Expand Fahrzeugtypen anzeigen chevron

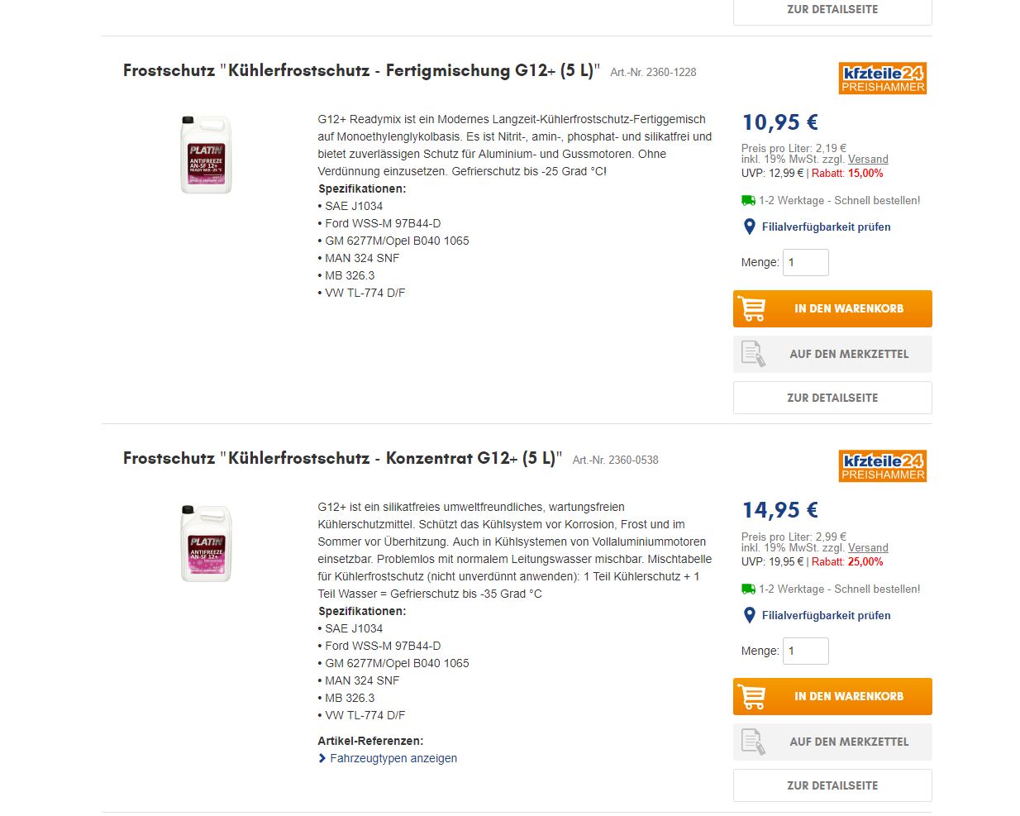point(322,758)
